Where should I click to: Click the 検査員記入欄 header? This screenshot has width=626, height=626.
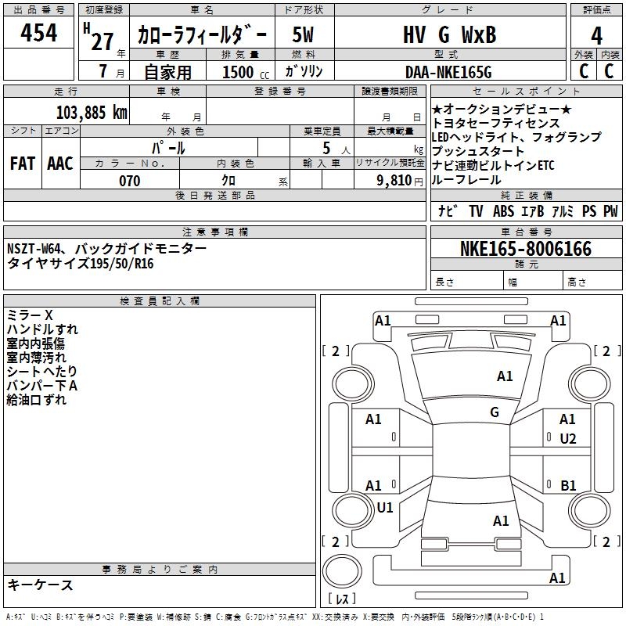point(160,301)
